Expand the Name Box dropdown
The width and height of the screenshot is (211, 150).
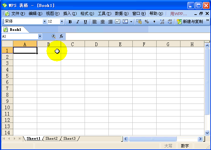click(x=40, y=36)
